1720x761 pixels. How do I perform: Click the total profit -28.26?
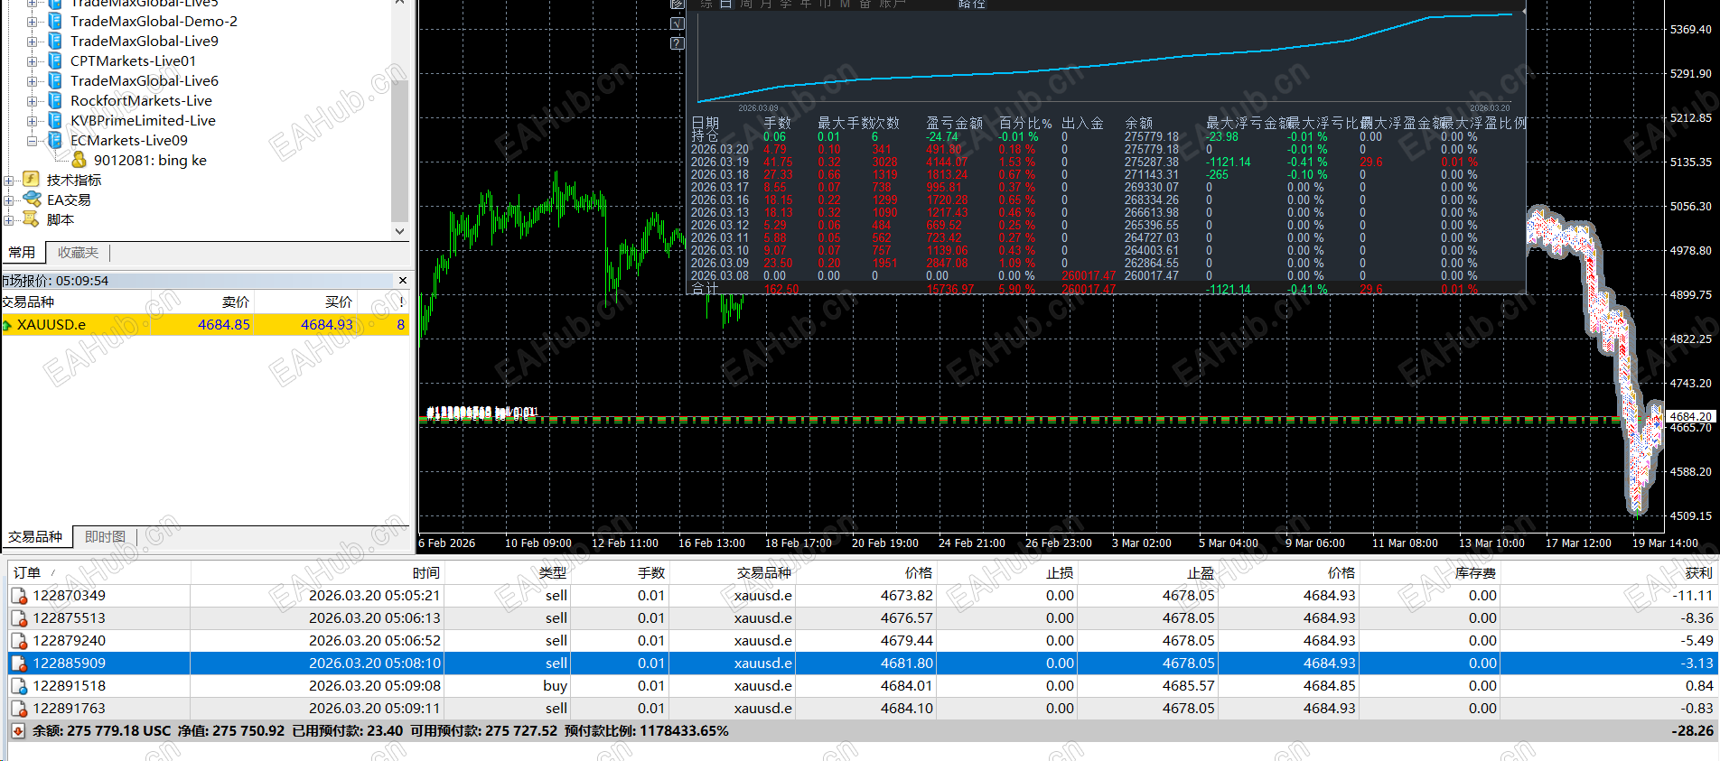coord(1694,731)
